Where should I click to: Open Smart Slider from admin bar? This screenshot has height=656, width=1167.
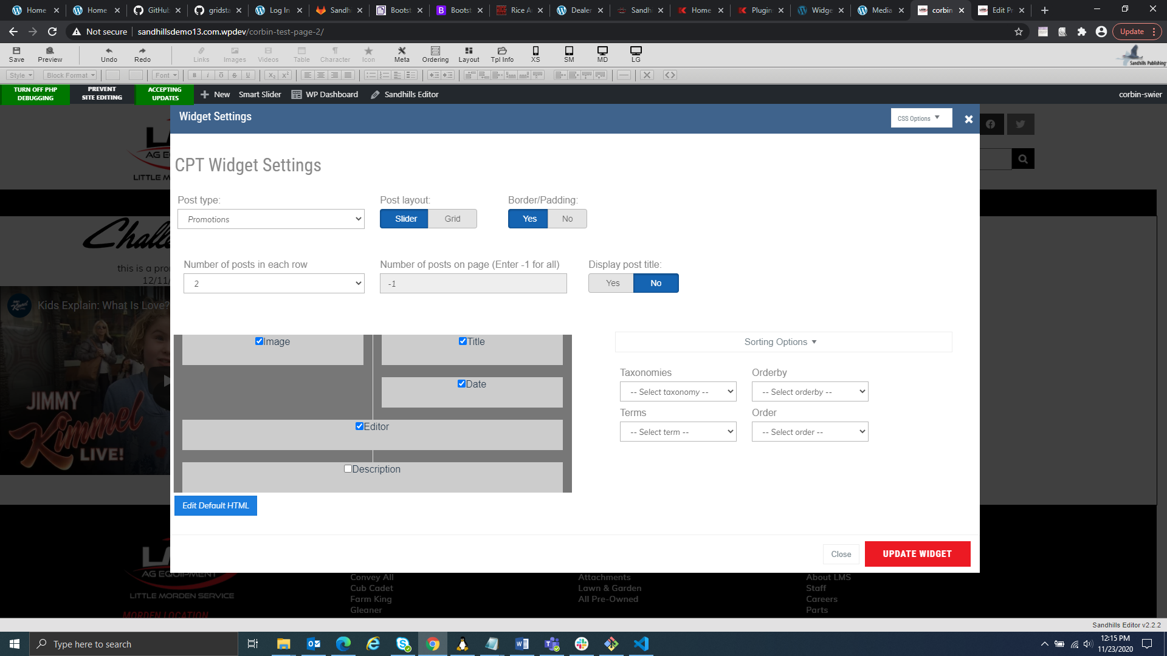tap(260, 95)
